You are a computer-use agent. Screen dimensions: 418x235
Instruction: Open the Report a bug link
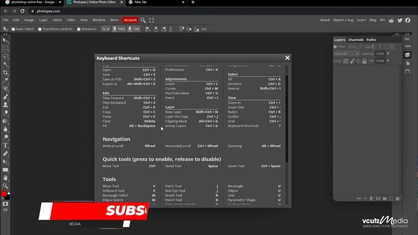click(x=343, y=20)
